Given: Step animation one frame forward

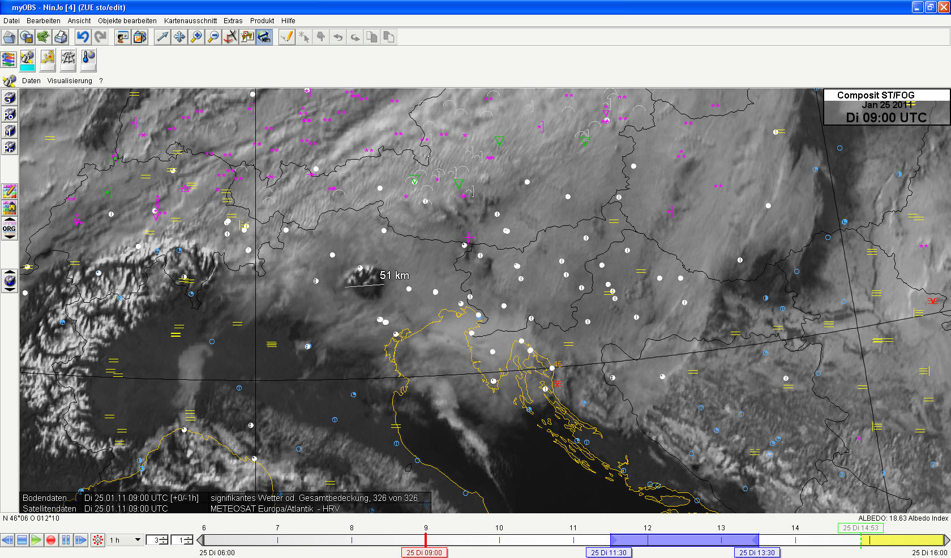Looking at the screenshot, I should [x=80, y=540].
